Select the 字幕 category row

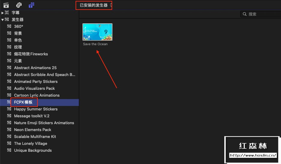coord(39,13)
